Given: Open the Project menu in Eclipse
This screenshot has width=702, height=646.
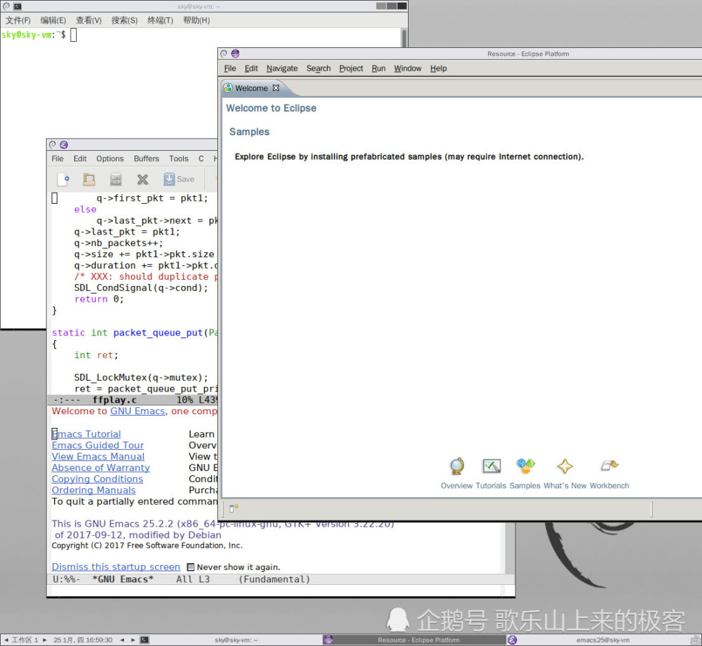Looking at the screenshot, I should pos(351,68).
